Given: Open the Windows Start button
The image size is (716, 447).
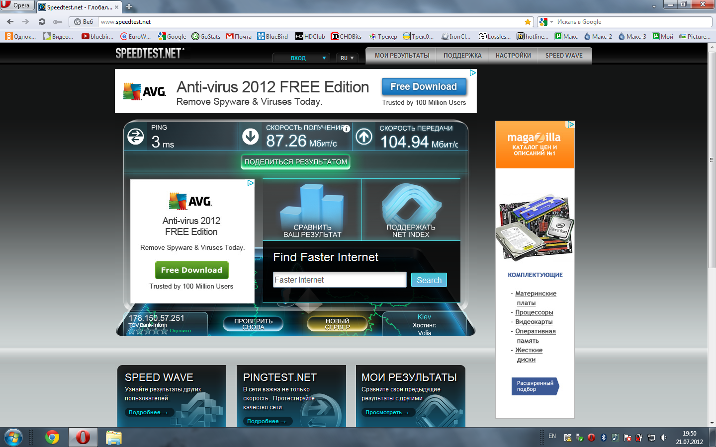Looking at the screenshot, I should click(x=13, y=437).
